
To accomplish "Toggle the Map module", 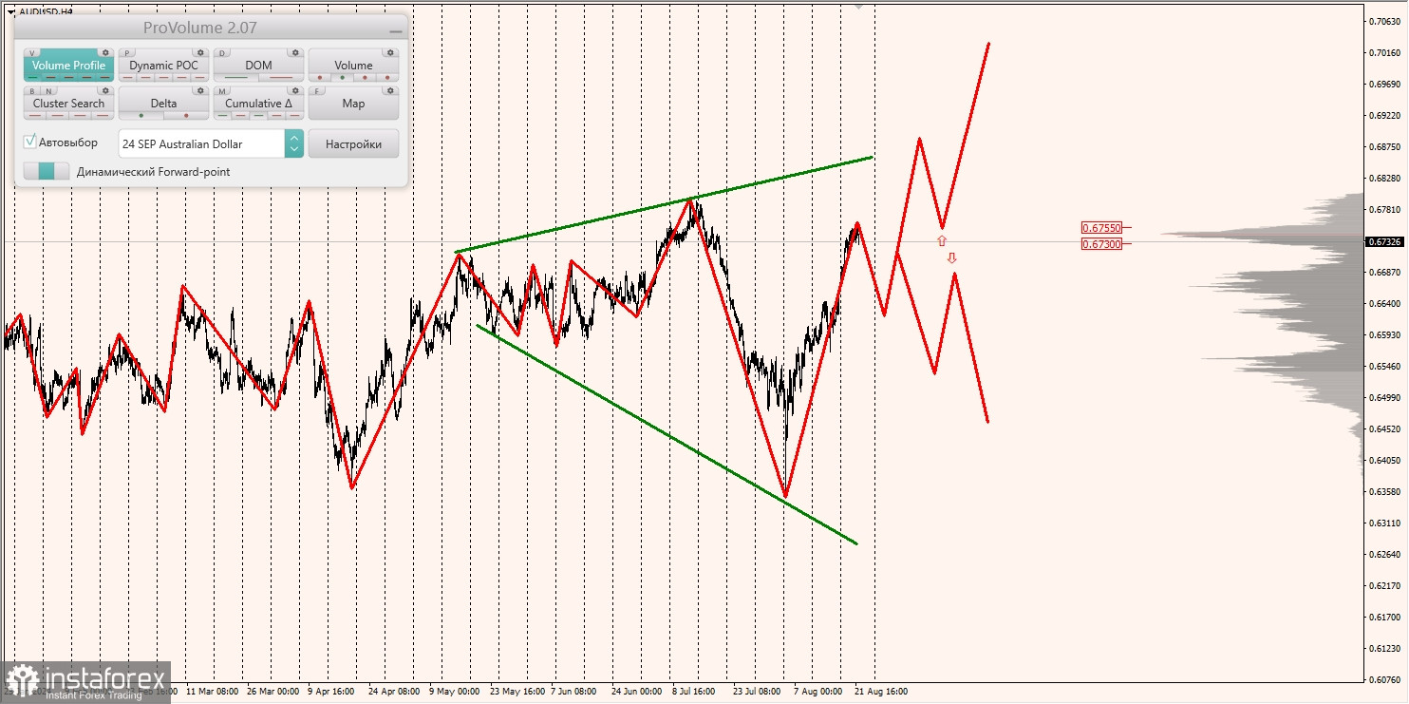I will click(x=353, y=103).
